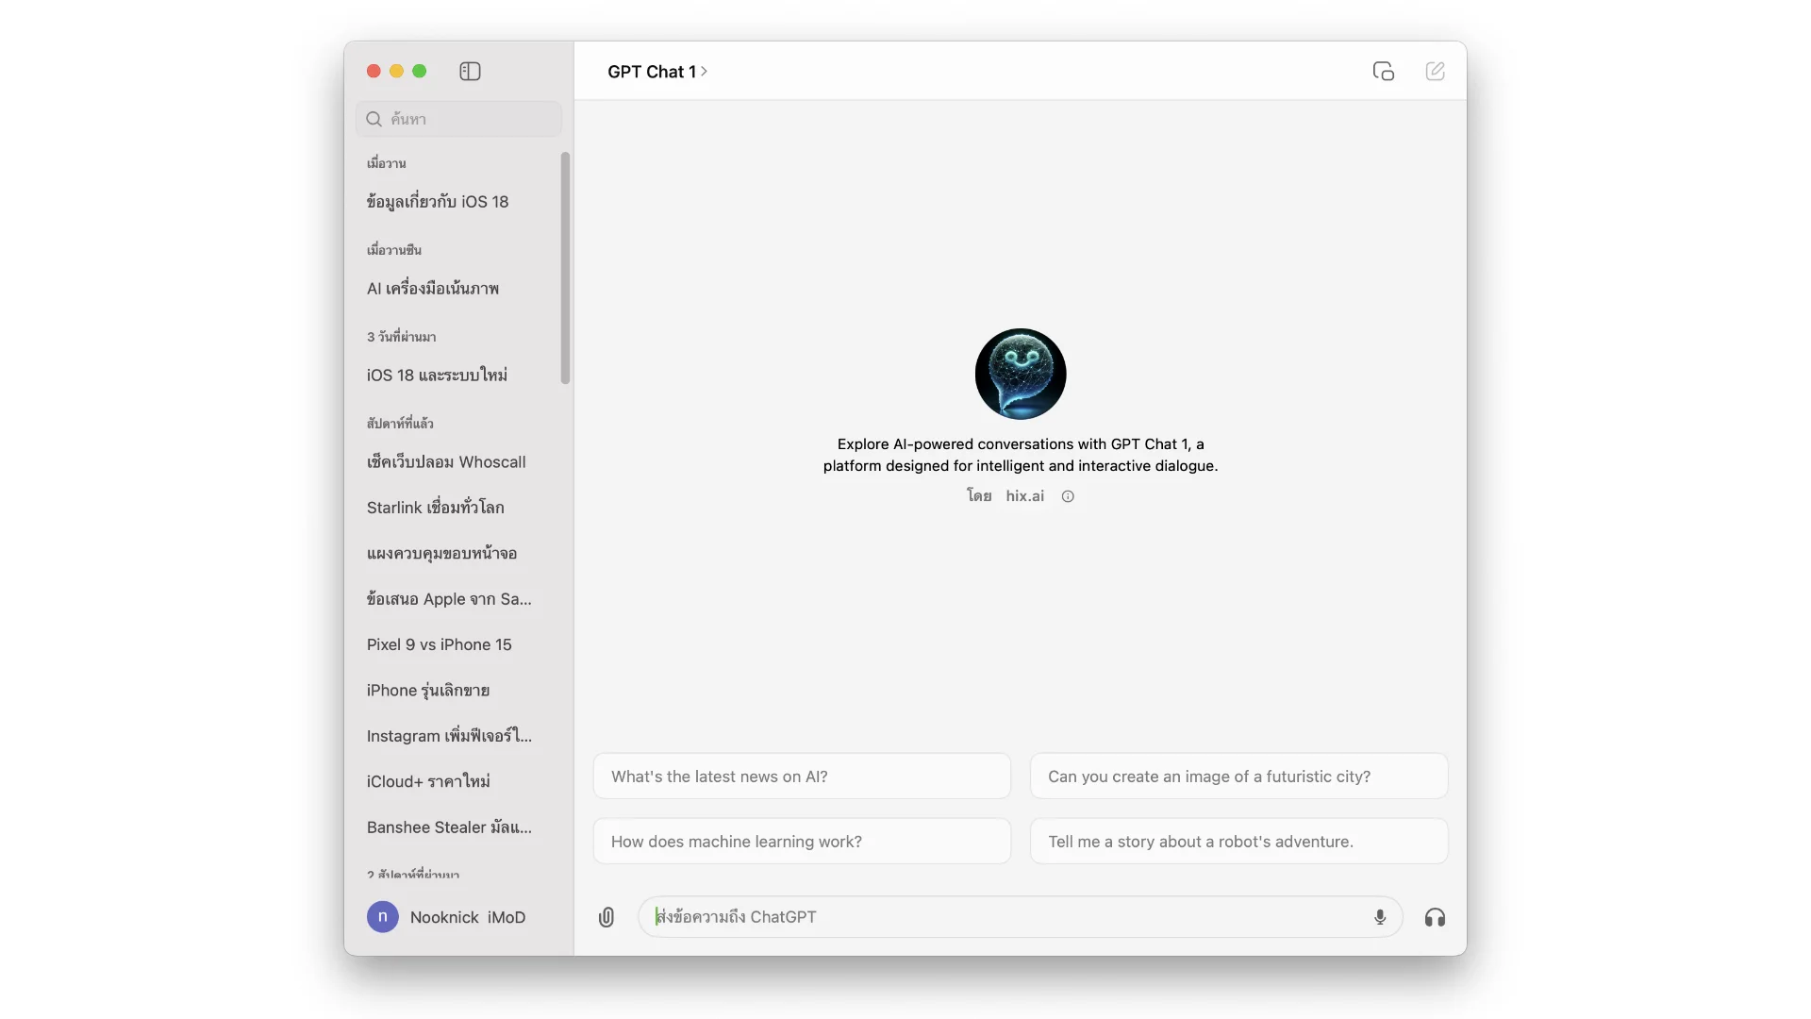Toggle the sidebar panel icon
The height and width of the screenshot is (1019, 1811).
(x=470, y=72)
